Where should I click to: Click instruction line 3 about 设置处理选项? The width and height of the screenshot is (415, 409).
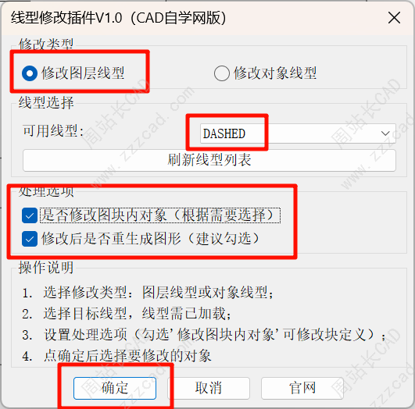[204, 335]
